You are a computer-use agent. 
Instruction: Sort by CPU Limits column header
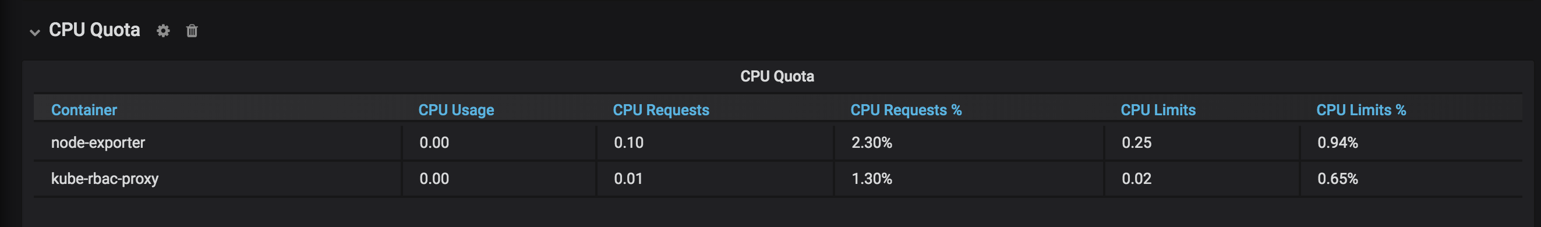point(1158,110)
